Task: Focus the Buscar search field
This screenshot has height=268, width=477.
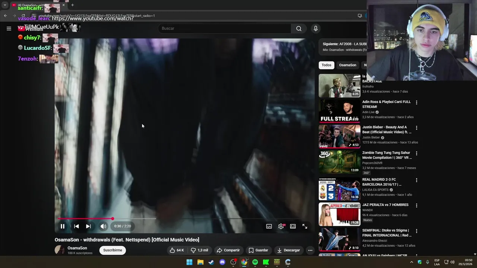Action: point(225,29)
